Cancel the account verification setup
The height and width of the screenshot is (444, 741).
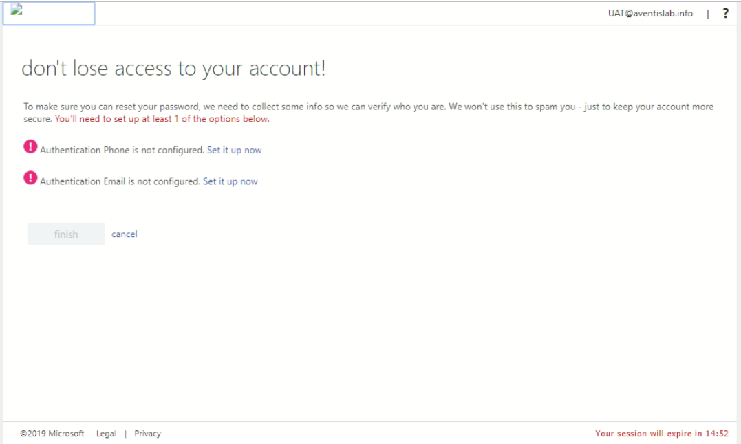[124, 234]
